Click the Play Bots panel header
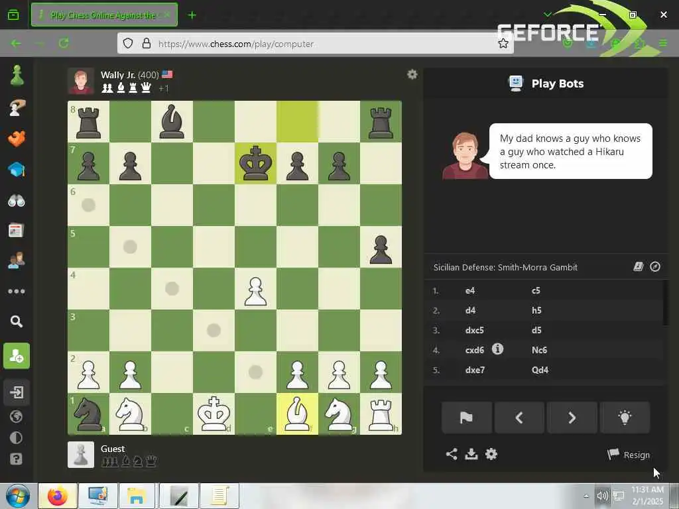This screenshot has width=679, height=509. (546, 83)
